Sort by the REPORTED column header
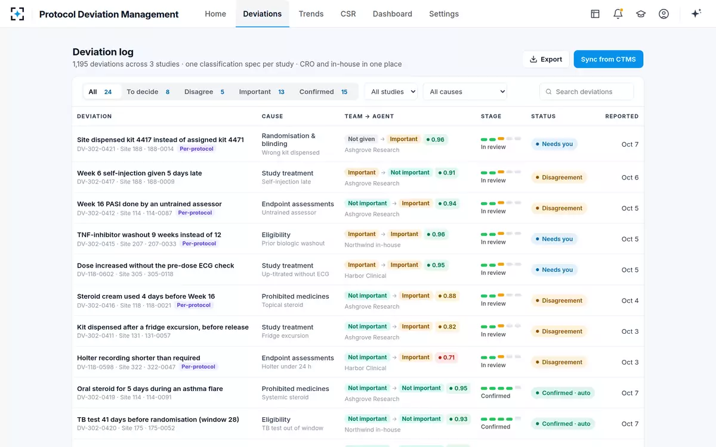The image size is (716, 447). (x=622, y=116)
